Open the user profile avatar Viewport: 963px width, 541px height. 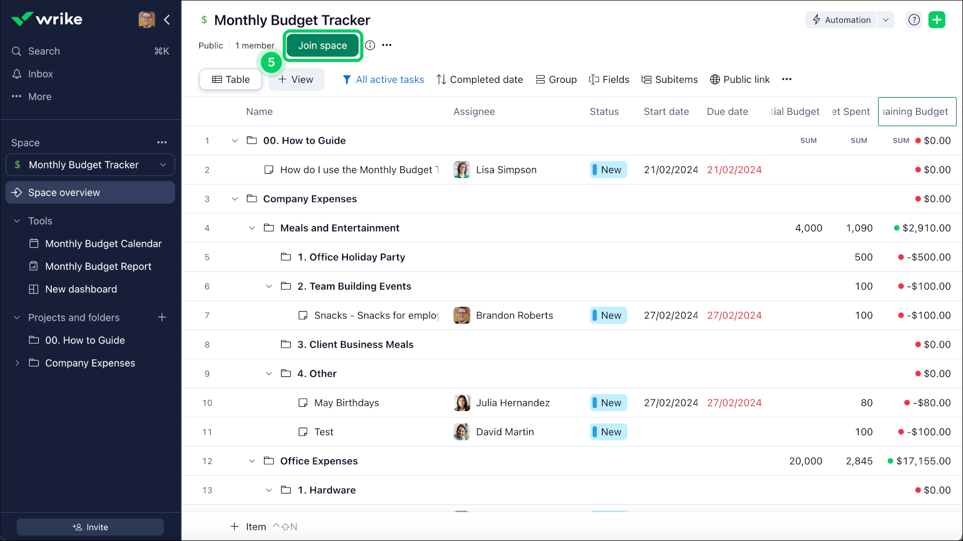(146, 20)
